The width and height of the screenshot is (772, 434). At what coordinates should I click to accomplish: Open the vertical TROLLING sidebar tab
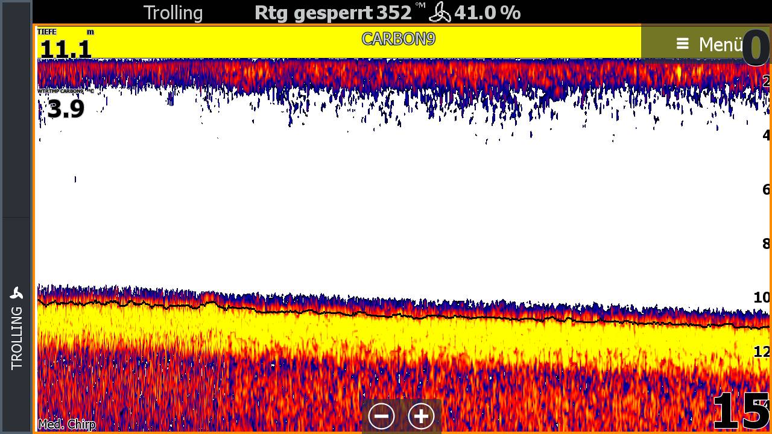(16, 336)
